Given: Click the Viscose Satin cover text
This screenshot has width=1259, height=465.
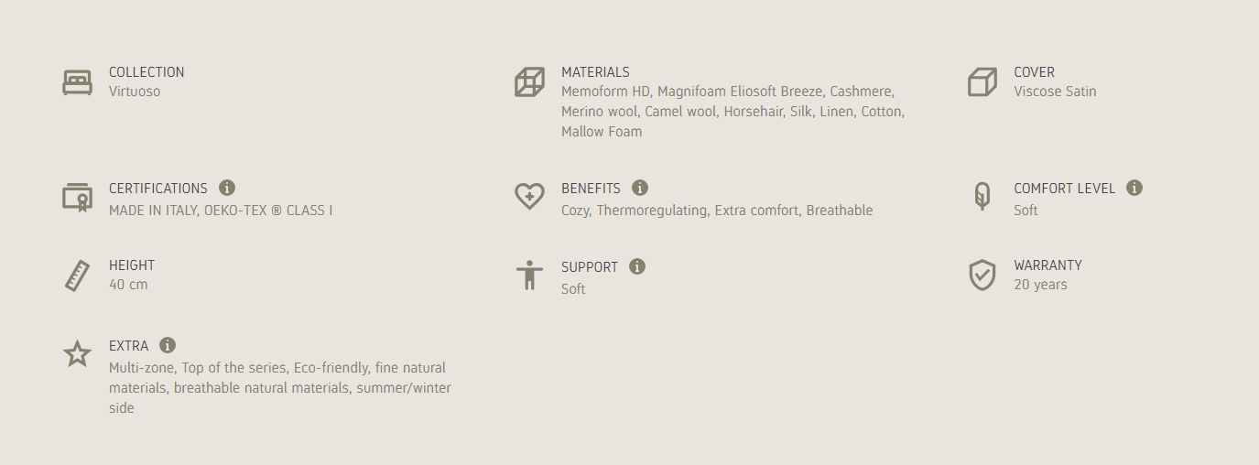Looking at the screenshot, I should [1055, 92].
